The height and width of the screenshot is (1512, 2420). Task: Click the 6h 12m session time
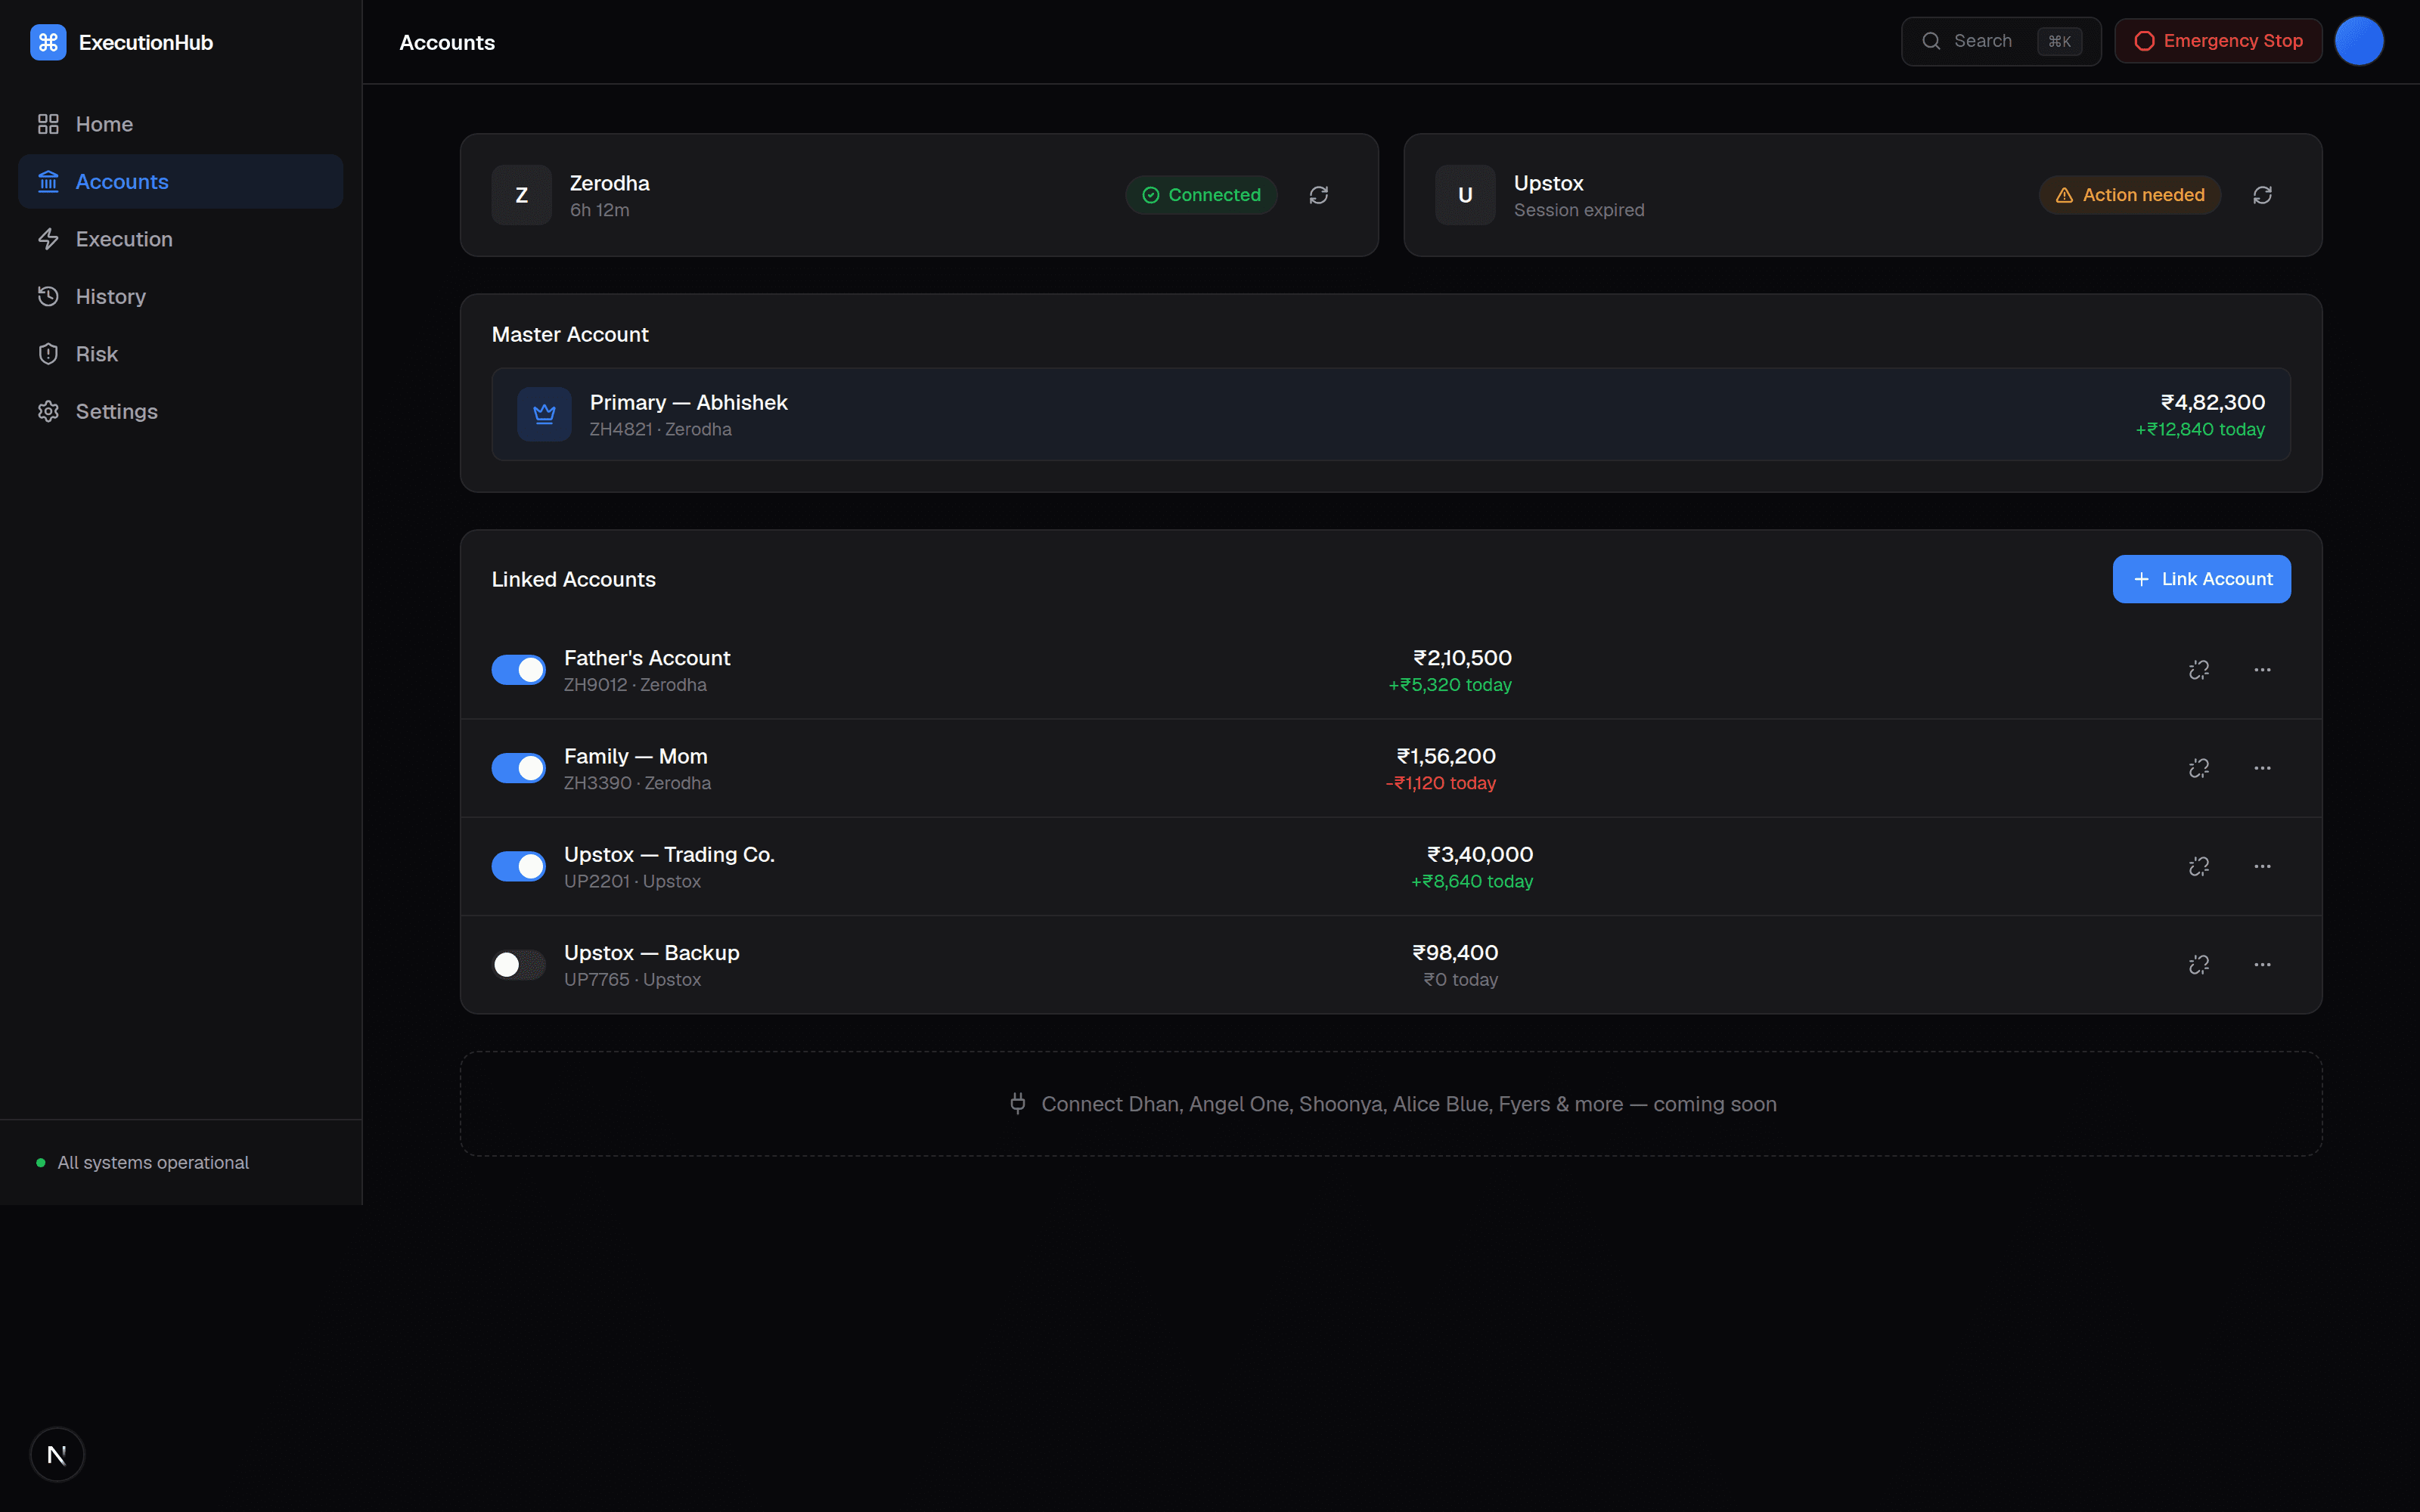pyautogui.click(x=599, y=210)
